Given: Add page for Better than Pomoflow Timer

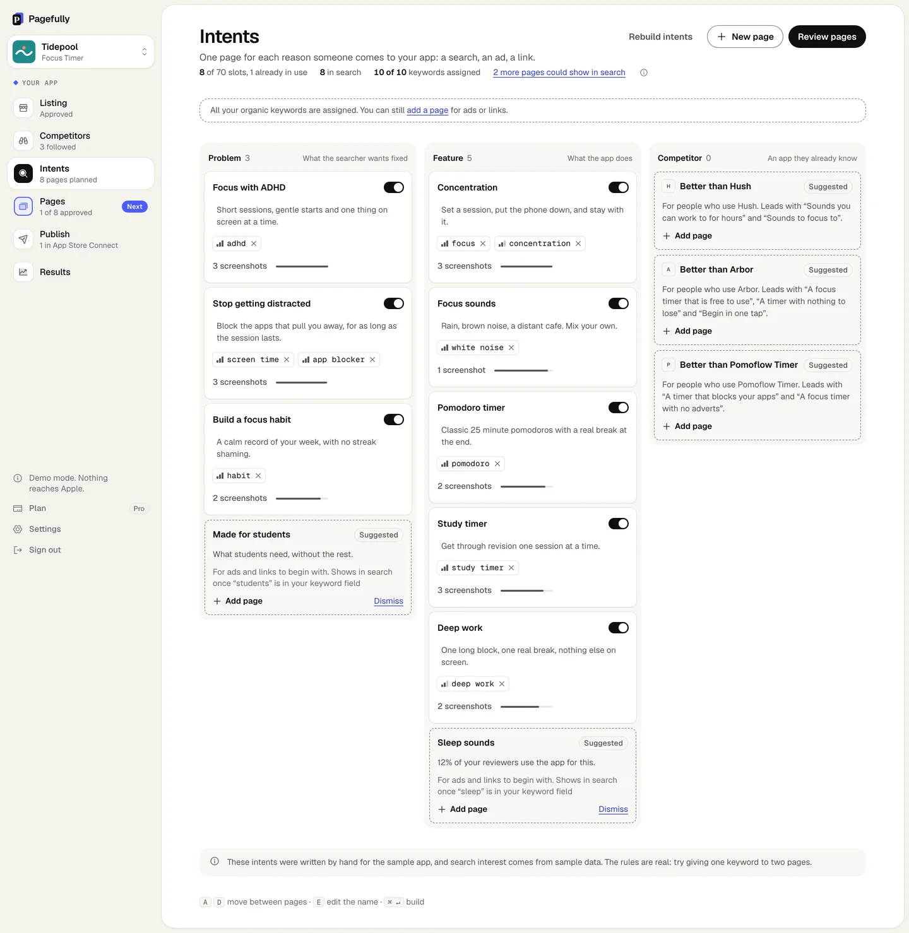Looking at the screenshot, I should (687, 426).
